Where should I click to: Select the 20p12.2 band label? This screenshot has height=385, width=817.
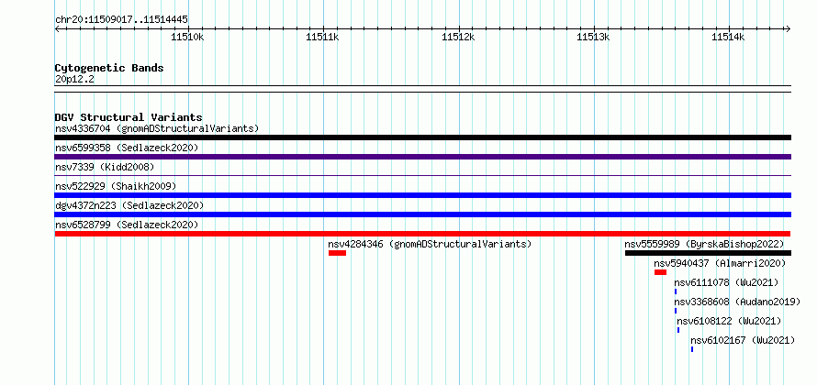74,80
